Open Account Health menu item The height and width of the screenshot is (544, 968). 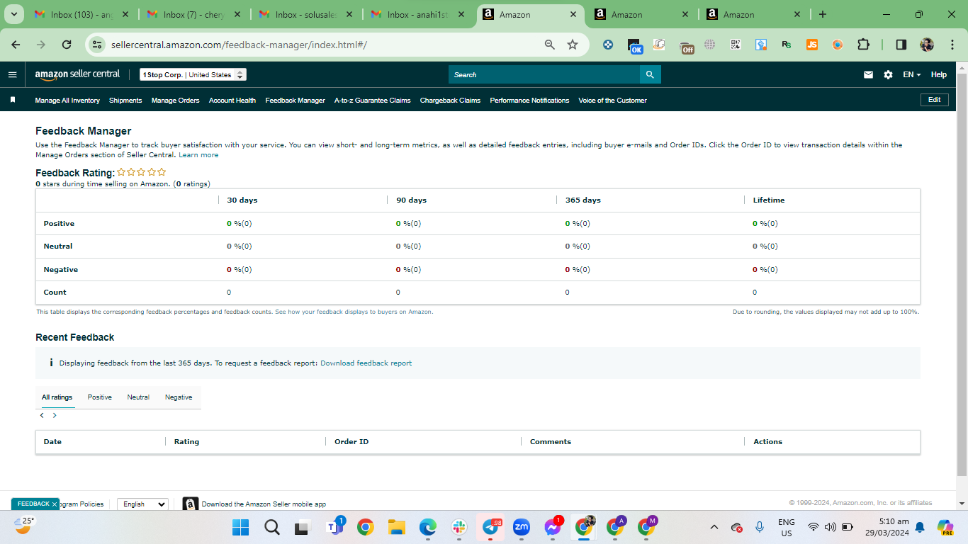(x=232, y=101)
